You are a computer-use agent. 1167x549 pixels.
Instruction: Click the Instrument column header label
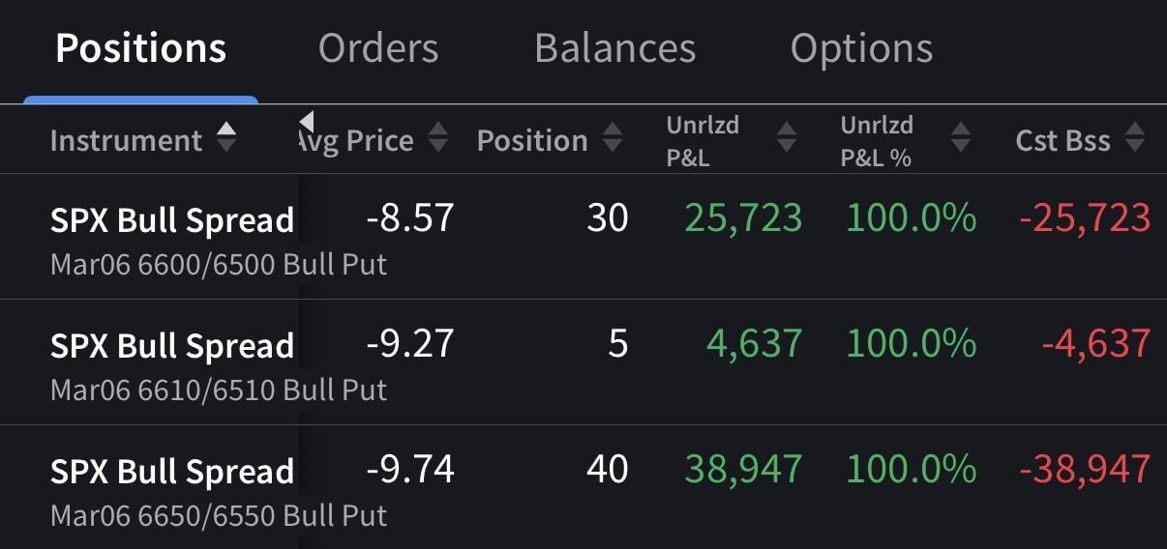coord(126,141)
